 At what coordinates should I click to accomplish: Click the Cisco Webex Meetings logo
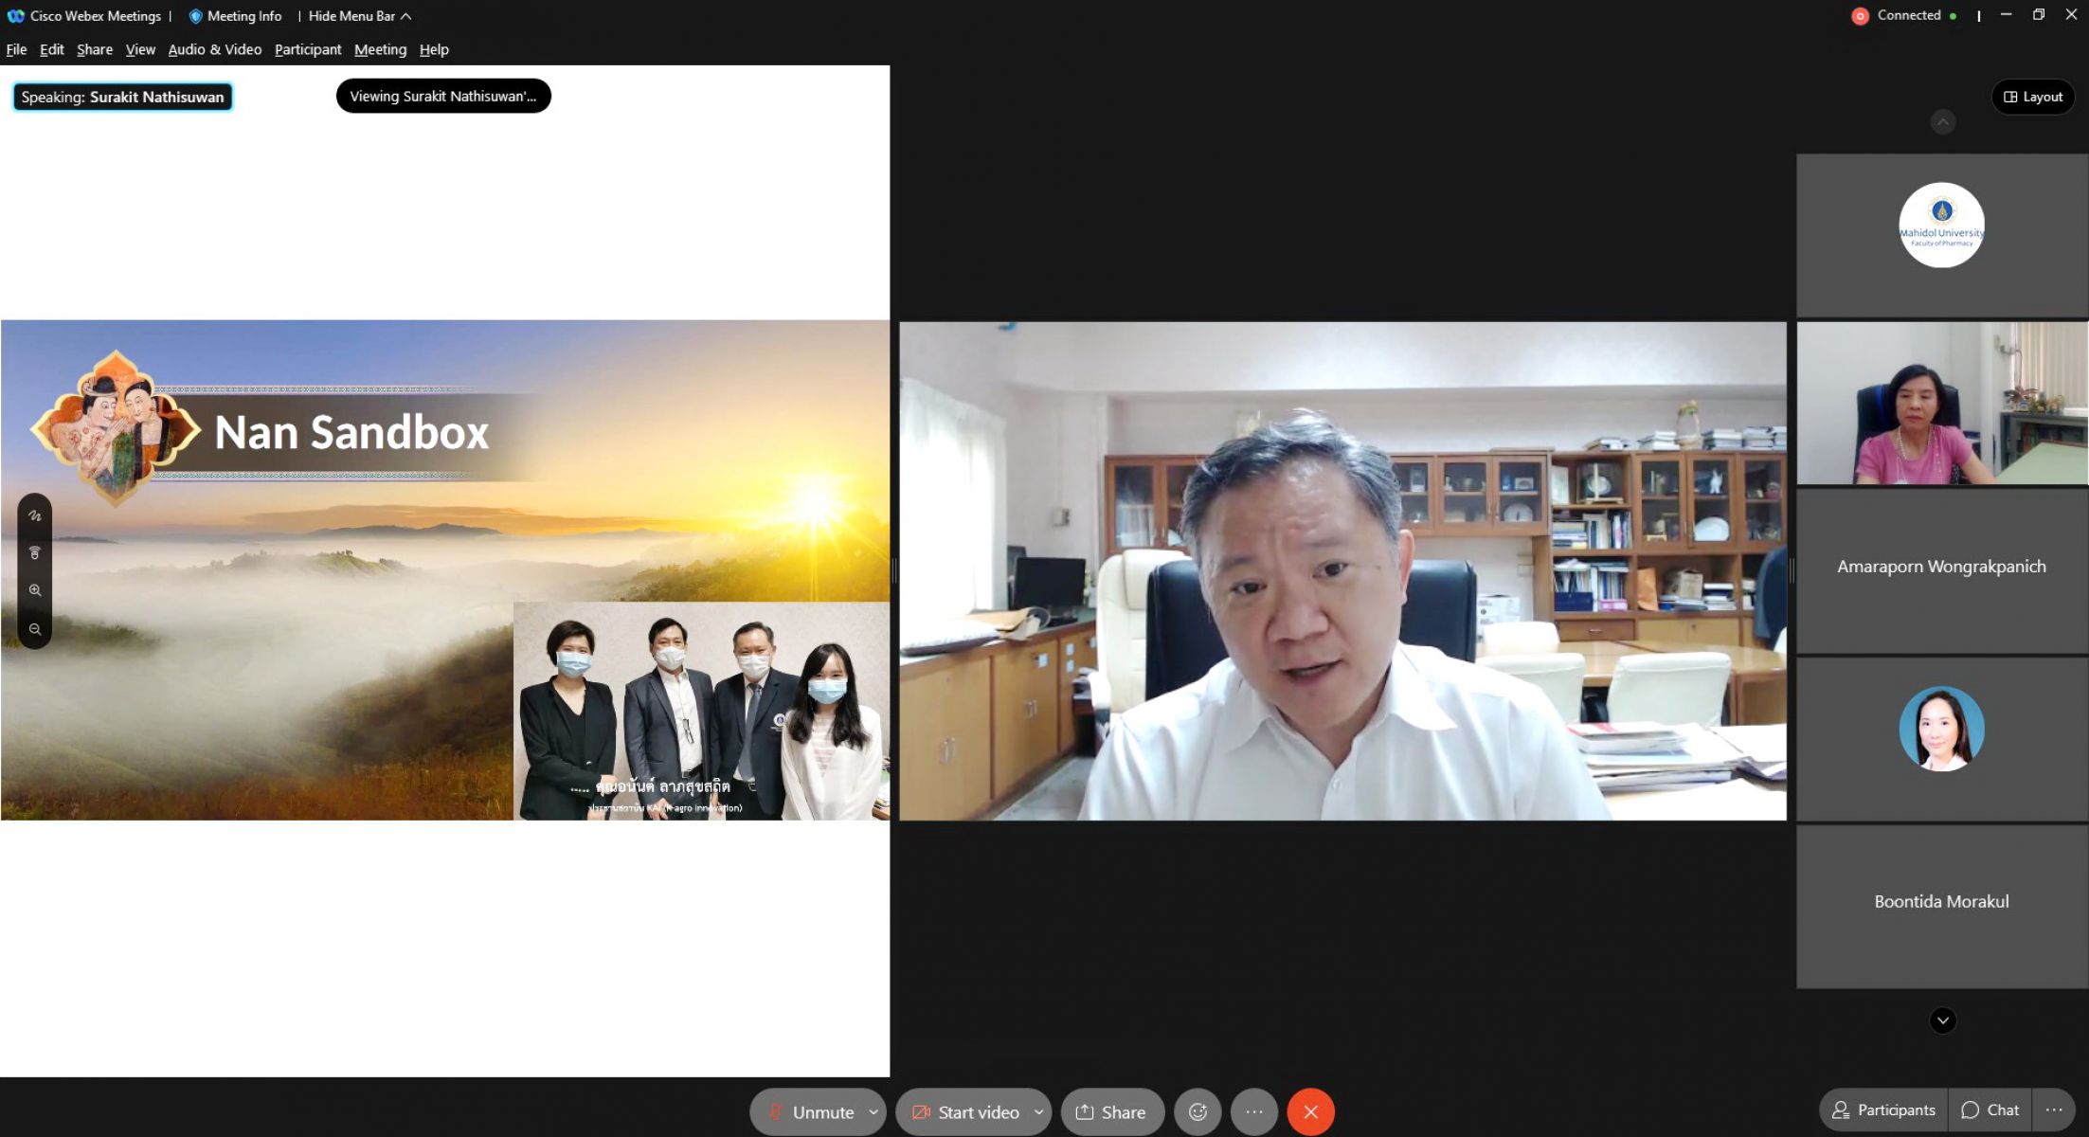click(15, 16)
